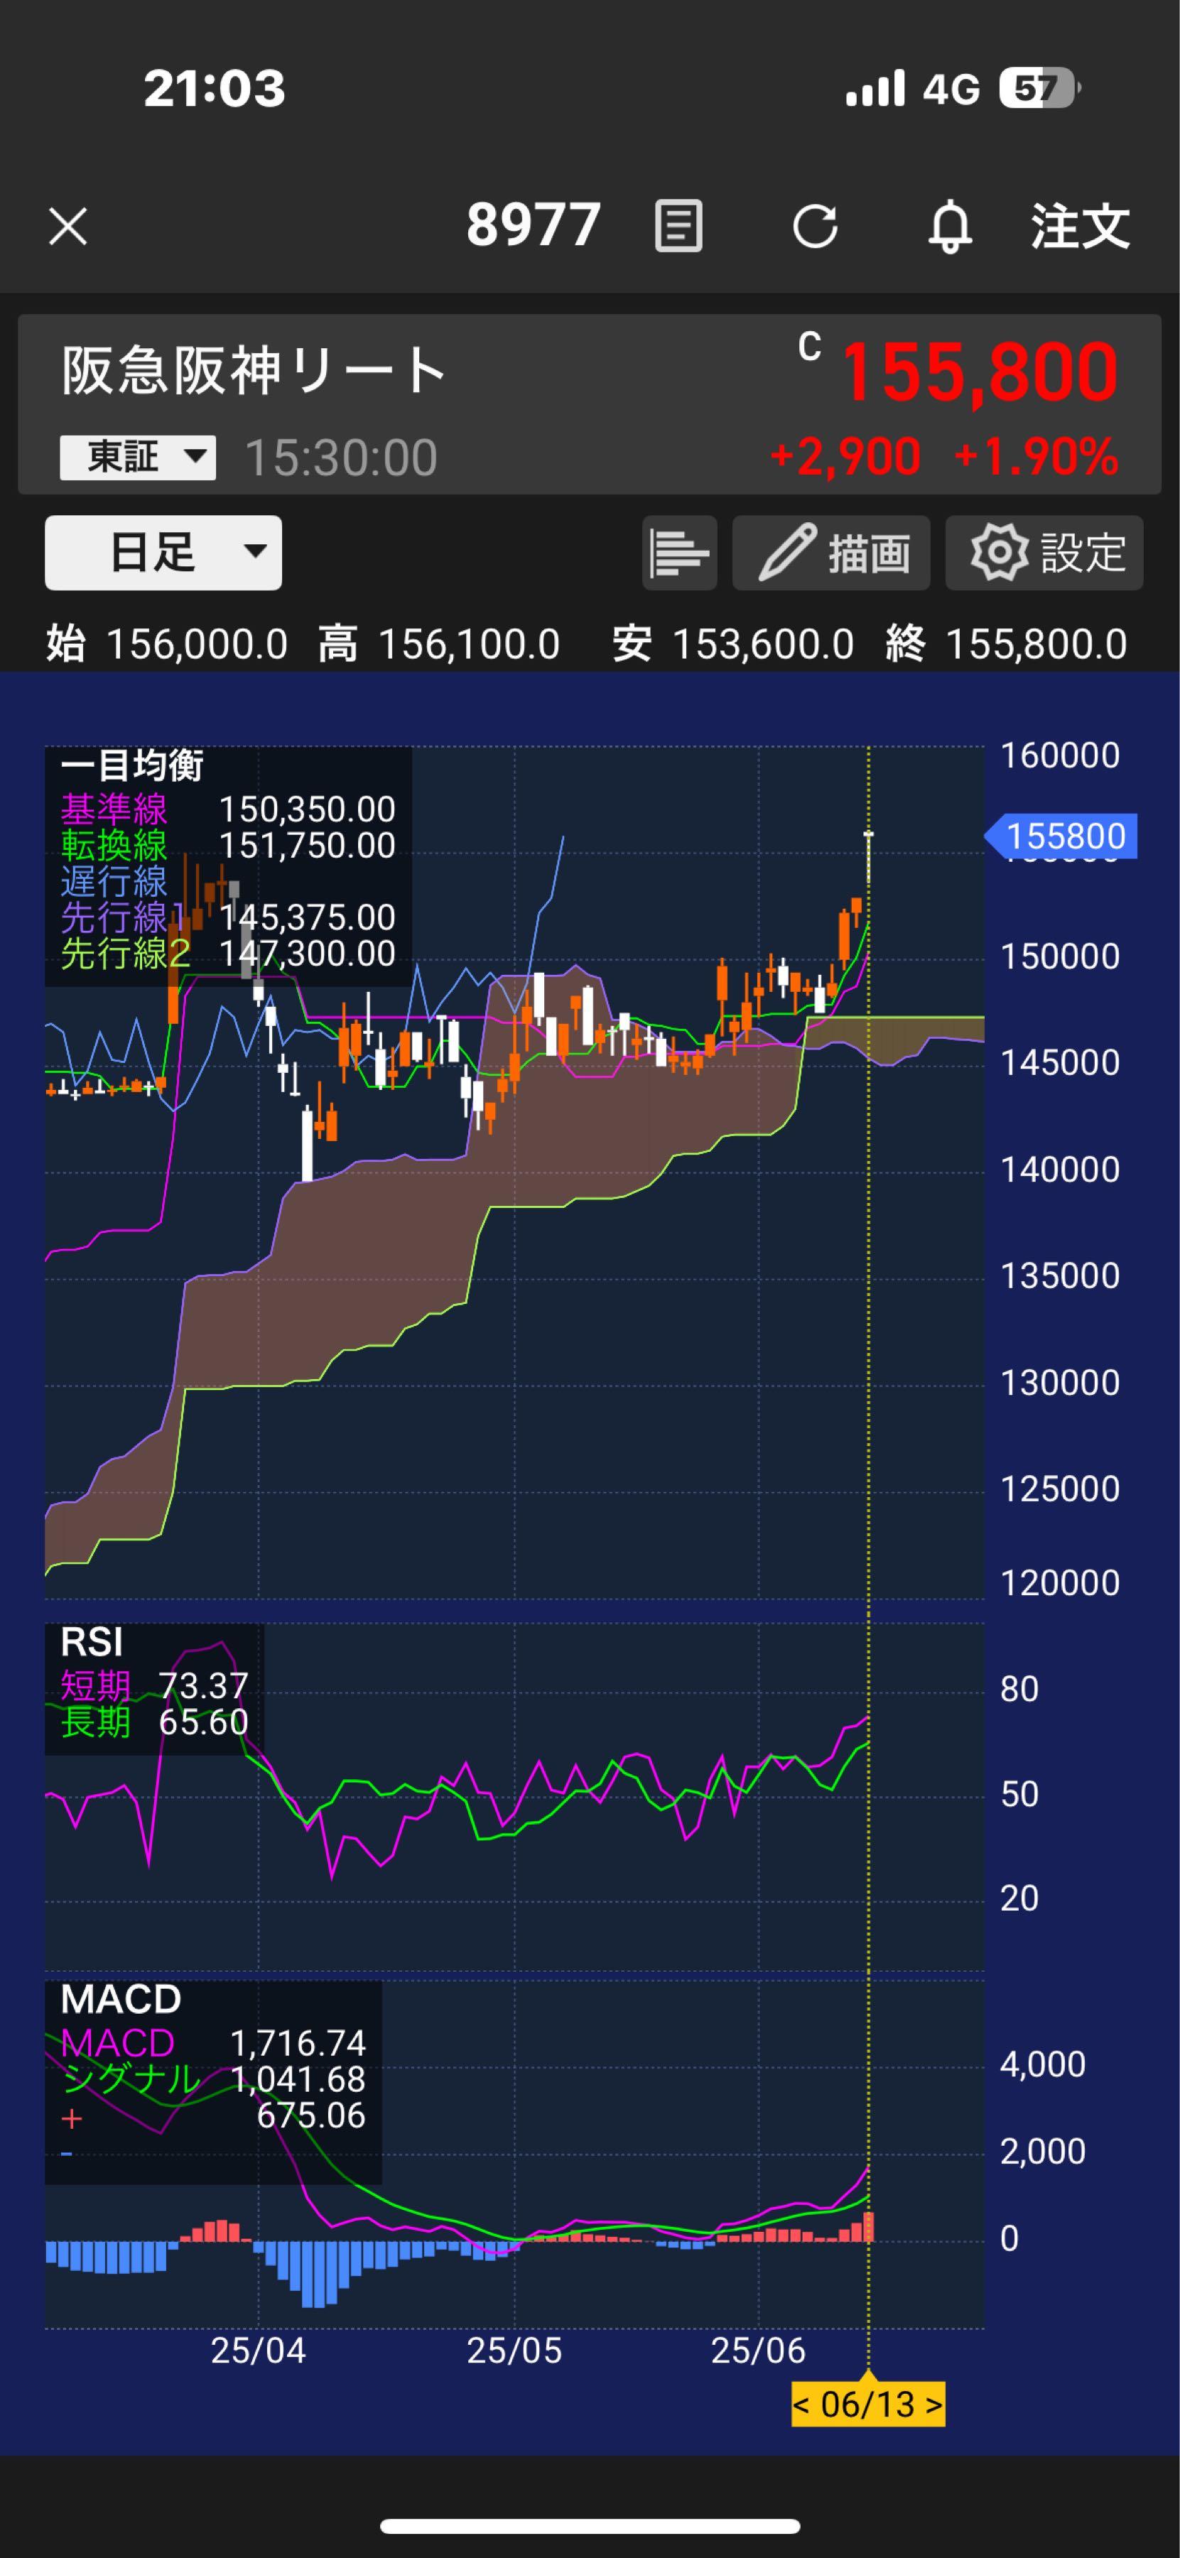Open the document icon beside 8977
1180x2558 pixels.
click(x=679, y=227)
